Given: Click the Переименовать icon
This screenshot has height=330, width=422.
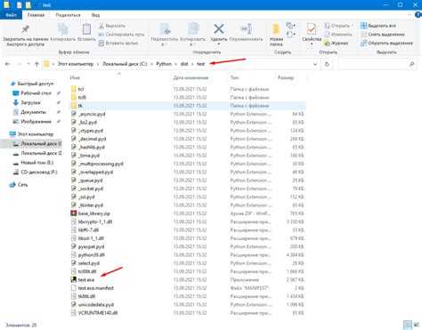Looking at the screenshot, I should point(247,29).
